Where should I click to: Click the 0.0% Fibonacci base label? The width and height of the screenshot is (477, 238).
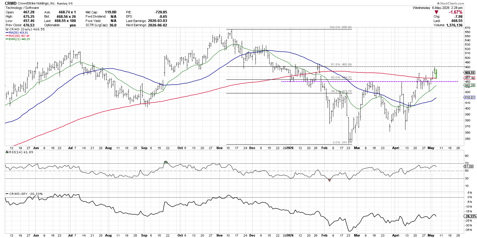tap(342, 143)
